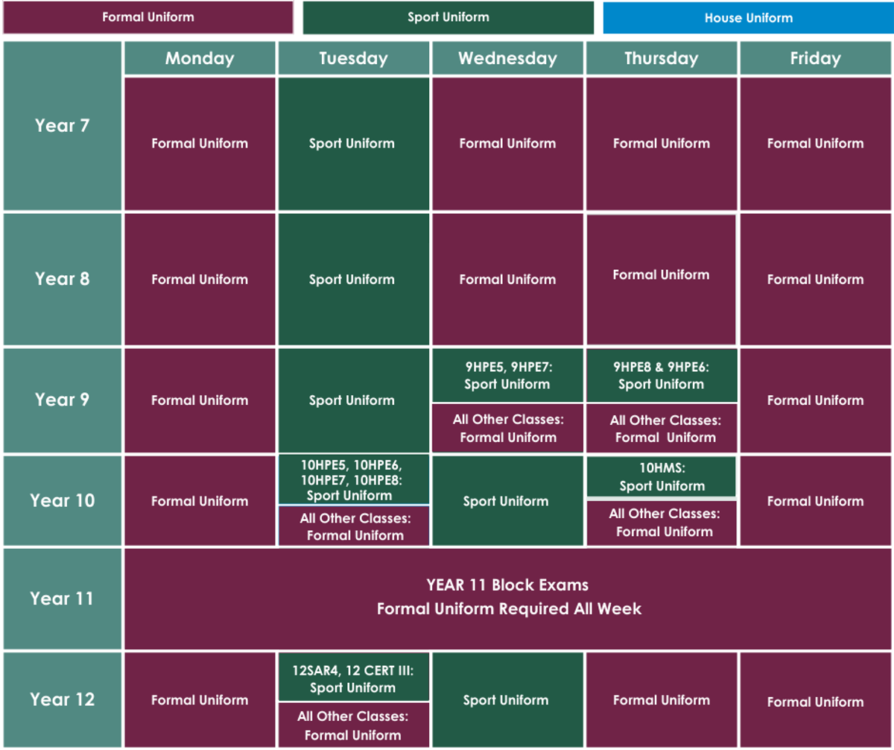Select the 9HPE8 & 9HPE6 Sport Uniform cell
Screen dimensions: 894x750
[661, 376]
